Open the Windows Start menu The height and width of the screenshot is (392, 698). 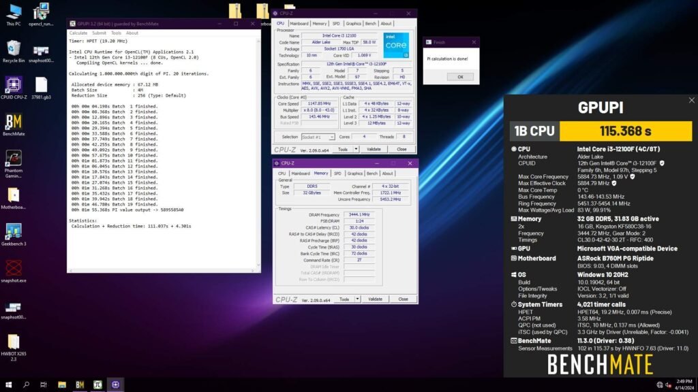point(9,385)
